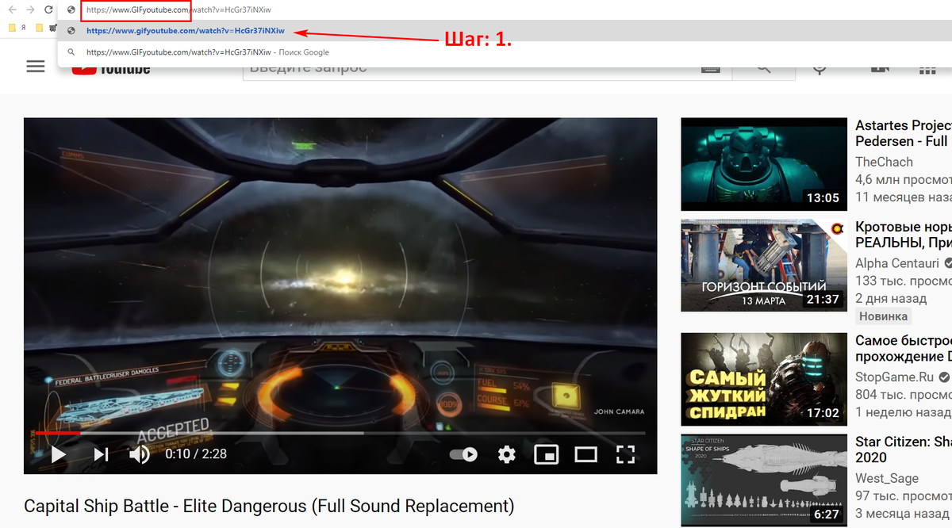
Task: Open the Shape of Ships thumbnail
Action: (x=764, y=480)
